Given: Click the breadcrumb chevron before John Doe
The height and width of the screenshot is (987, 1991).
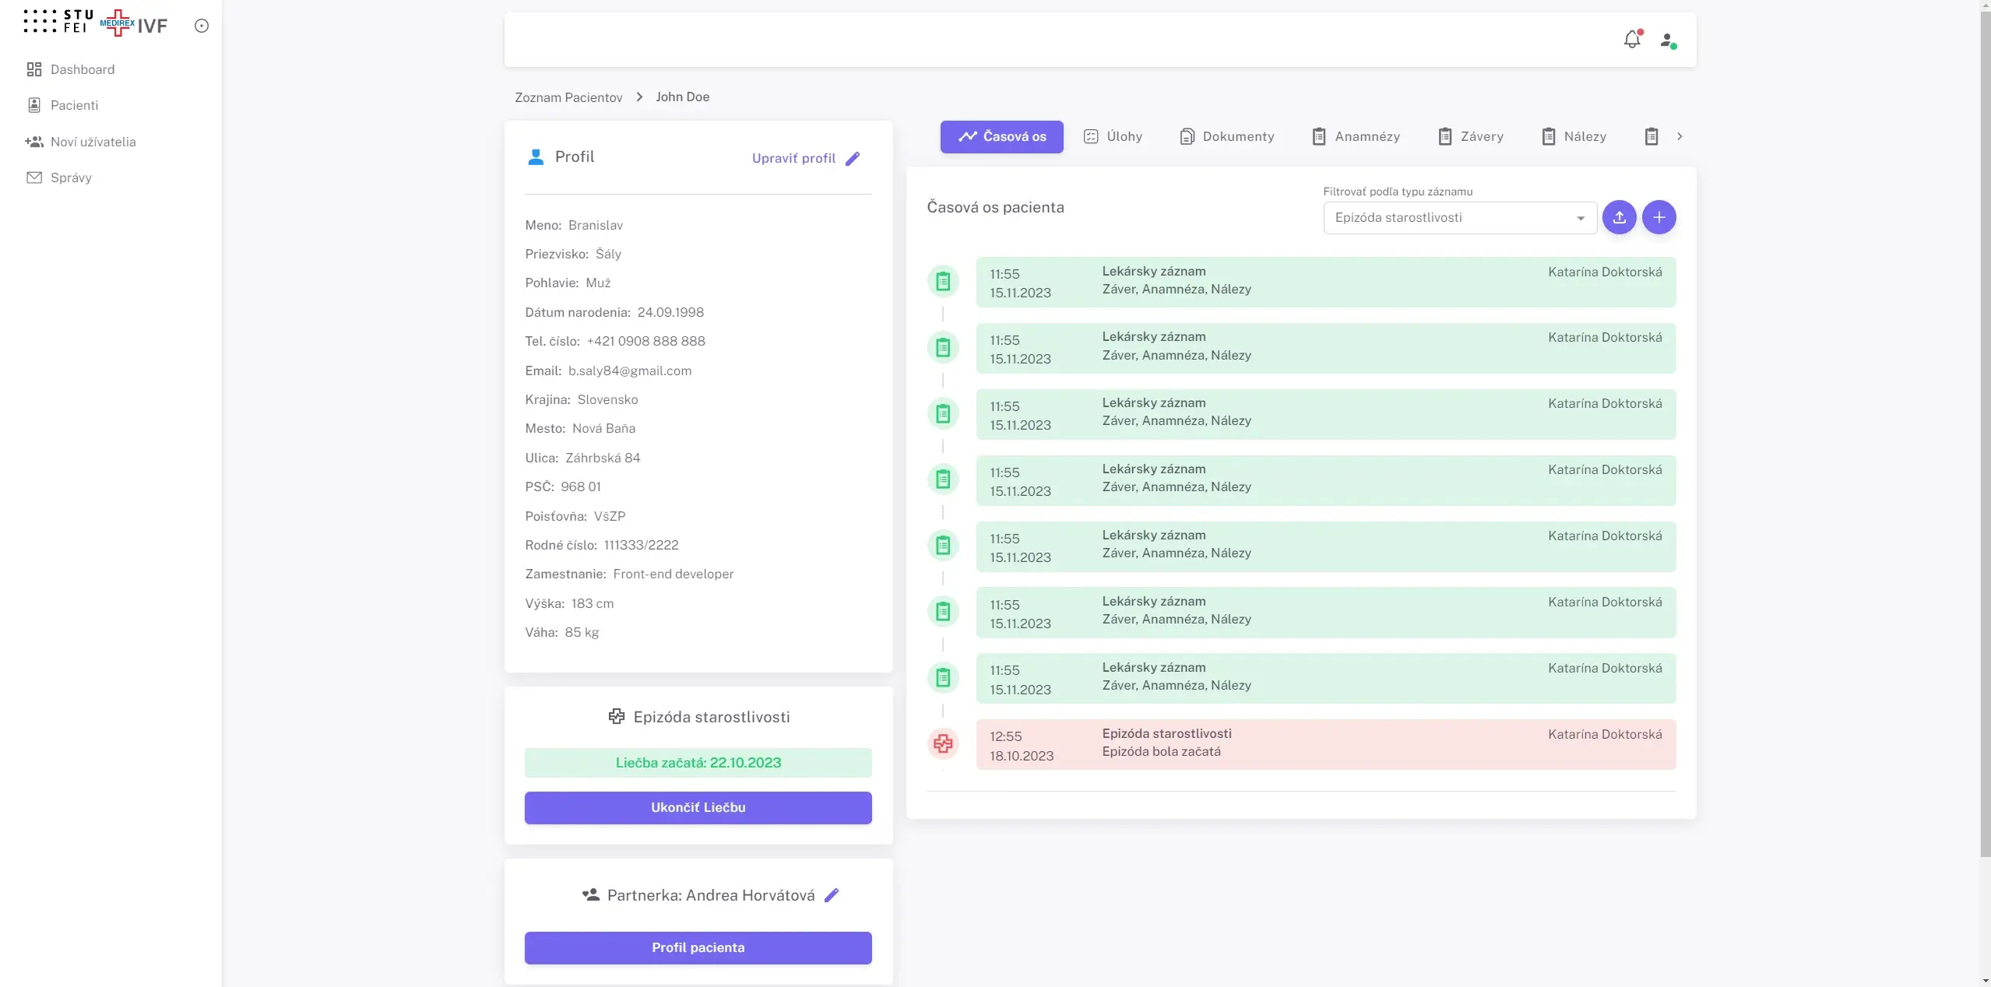Looking at the screenshot, I should click(x=639, y=97).
